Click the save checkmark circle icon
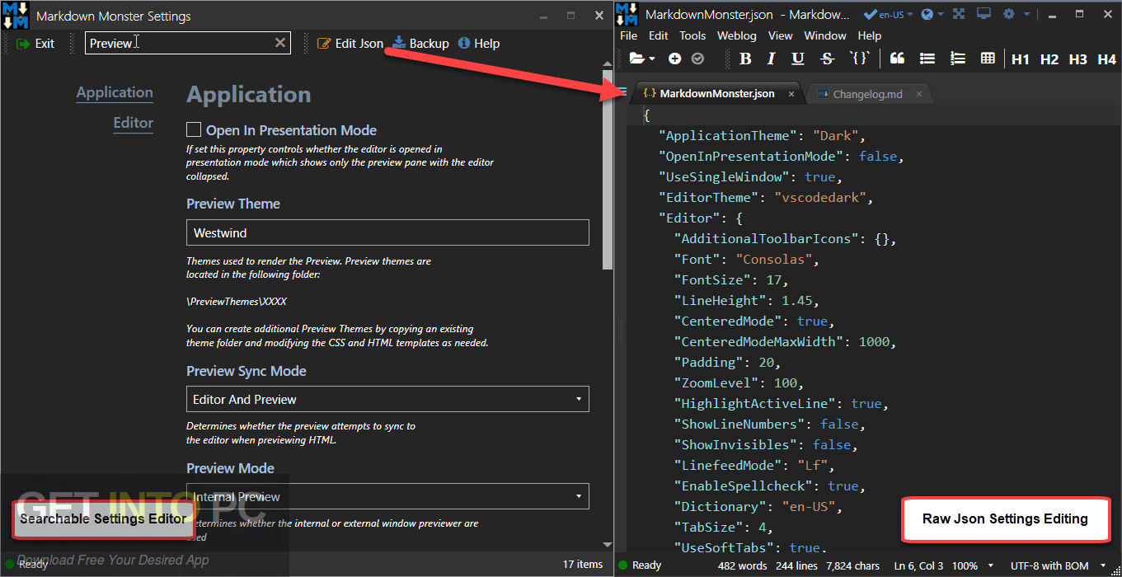Image resolution: width=1122 pixels, height=577 pixels. 697,59
